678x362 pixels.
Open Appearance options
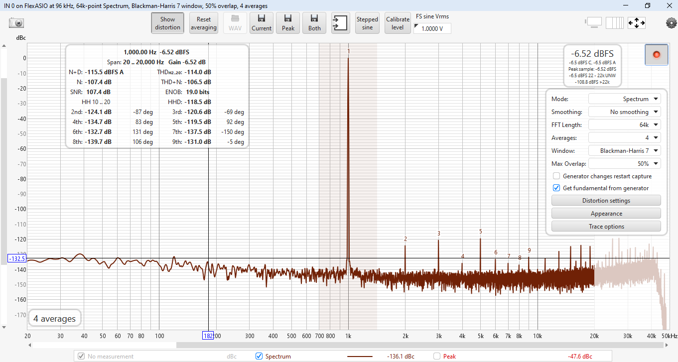(x=606, y=214)
